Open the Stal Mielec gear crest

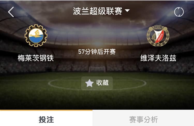coord(36,35)
